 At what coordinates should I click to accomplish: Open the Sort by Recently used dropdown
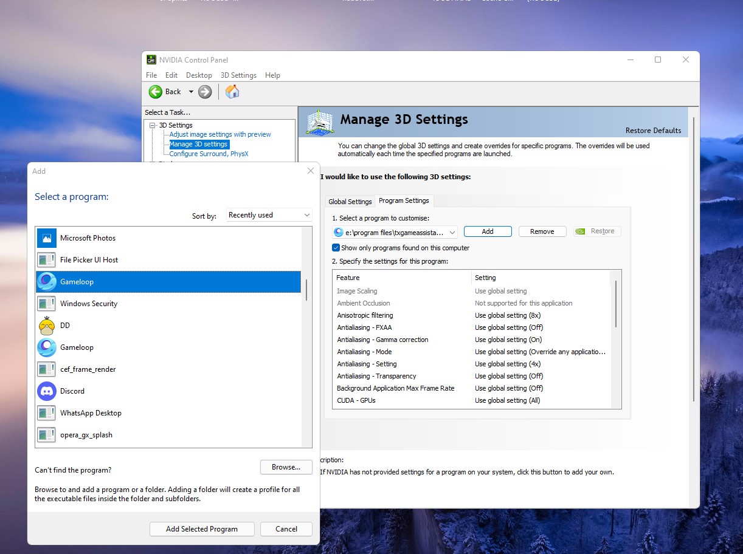point(269,215)
